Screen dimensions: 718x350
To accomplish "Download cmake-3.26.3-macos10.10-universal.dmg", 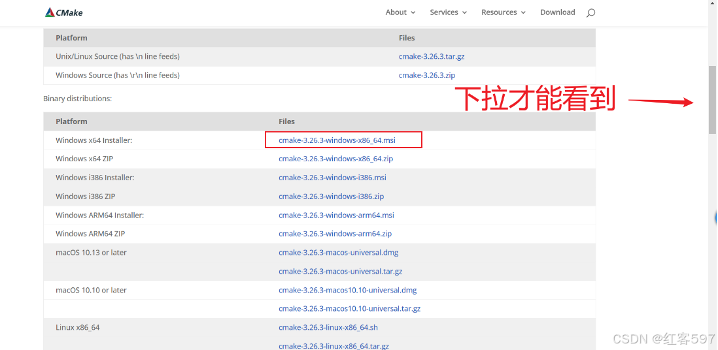I will [x=347, y=290].
